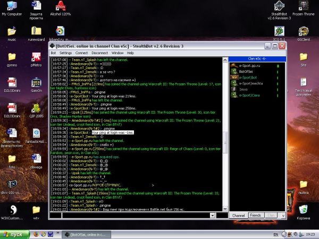The width and height of the screenshot is (319, 239).
Task: Open the My Computer desktop icon
Action: click(x=11, y=8)
